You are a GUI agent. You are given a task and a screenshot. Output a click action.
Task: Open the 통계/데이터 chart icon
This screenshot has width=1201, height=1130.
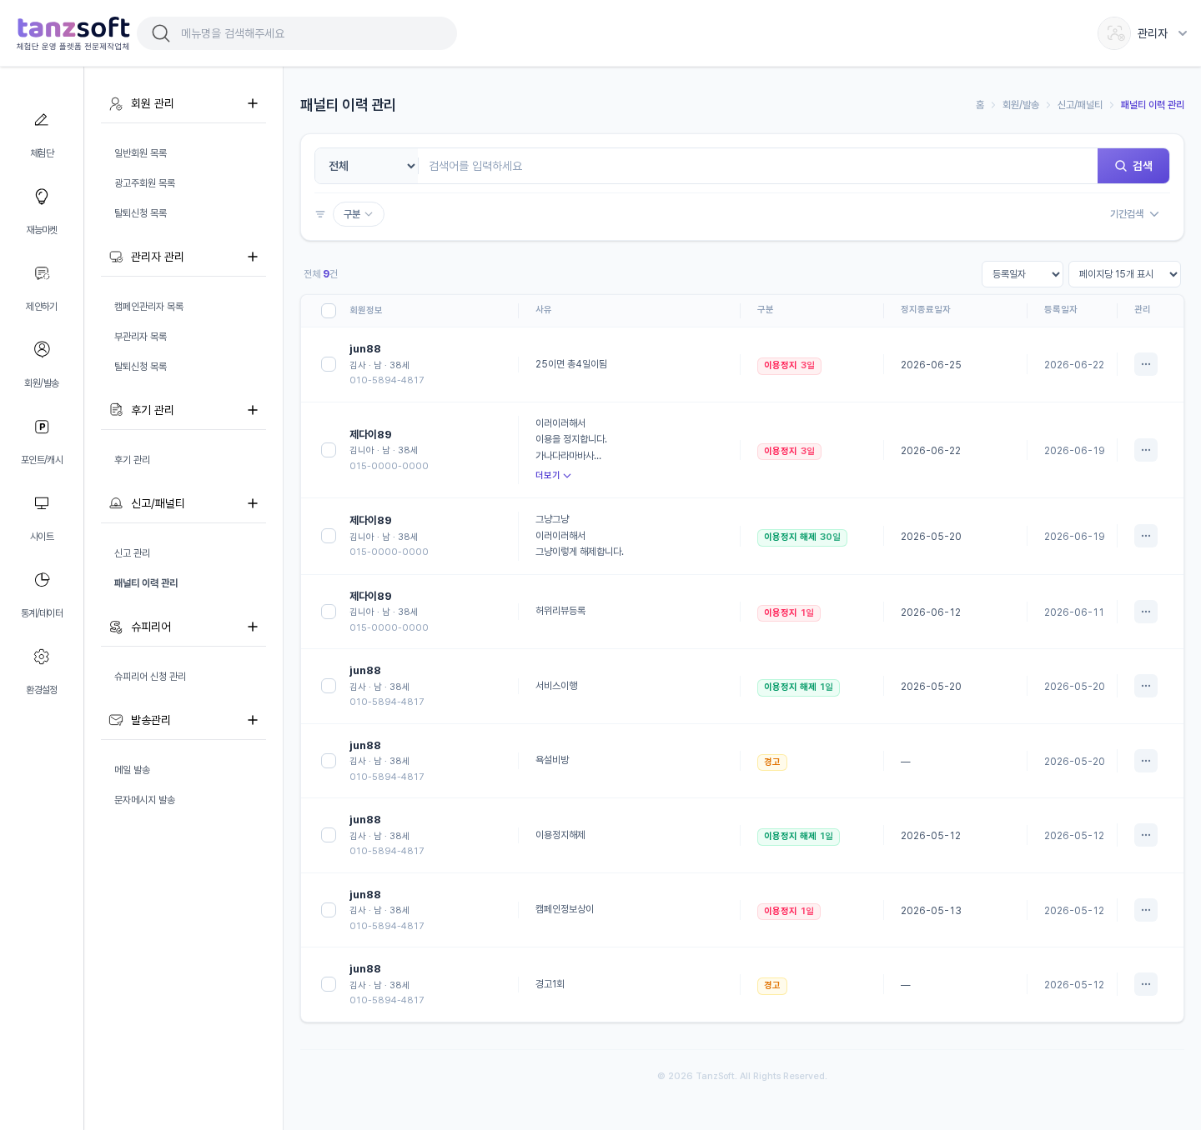tap(42, 580)
